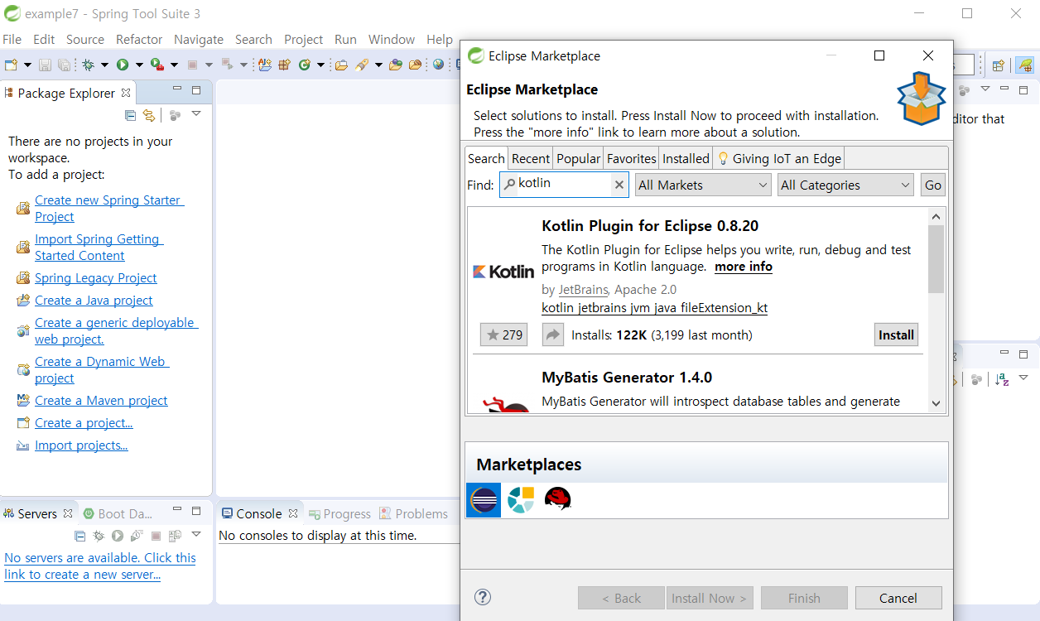
Task: Open Servers view menu triangle
Action: coord(196,534)
